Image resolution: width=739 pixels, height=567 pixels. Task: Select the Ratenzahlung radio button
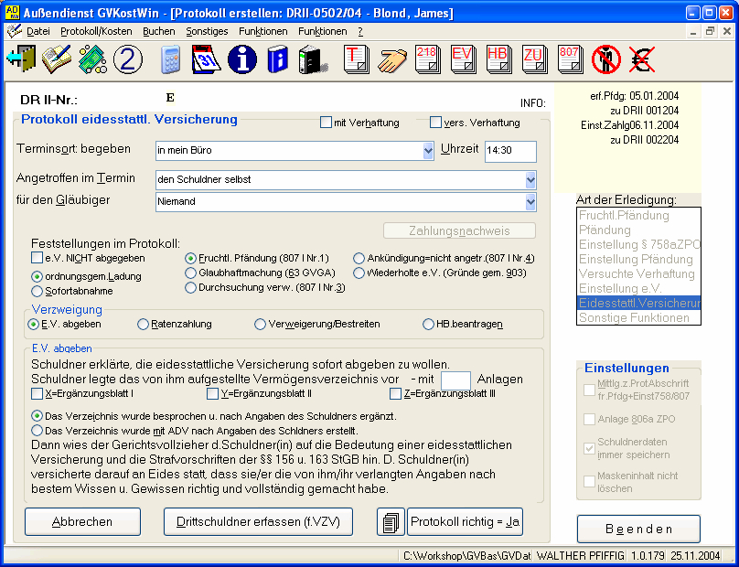[143, 324]
